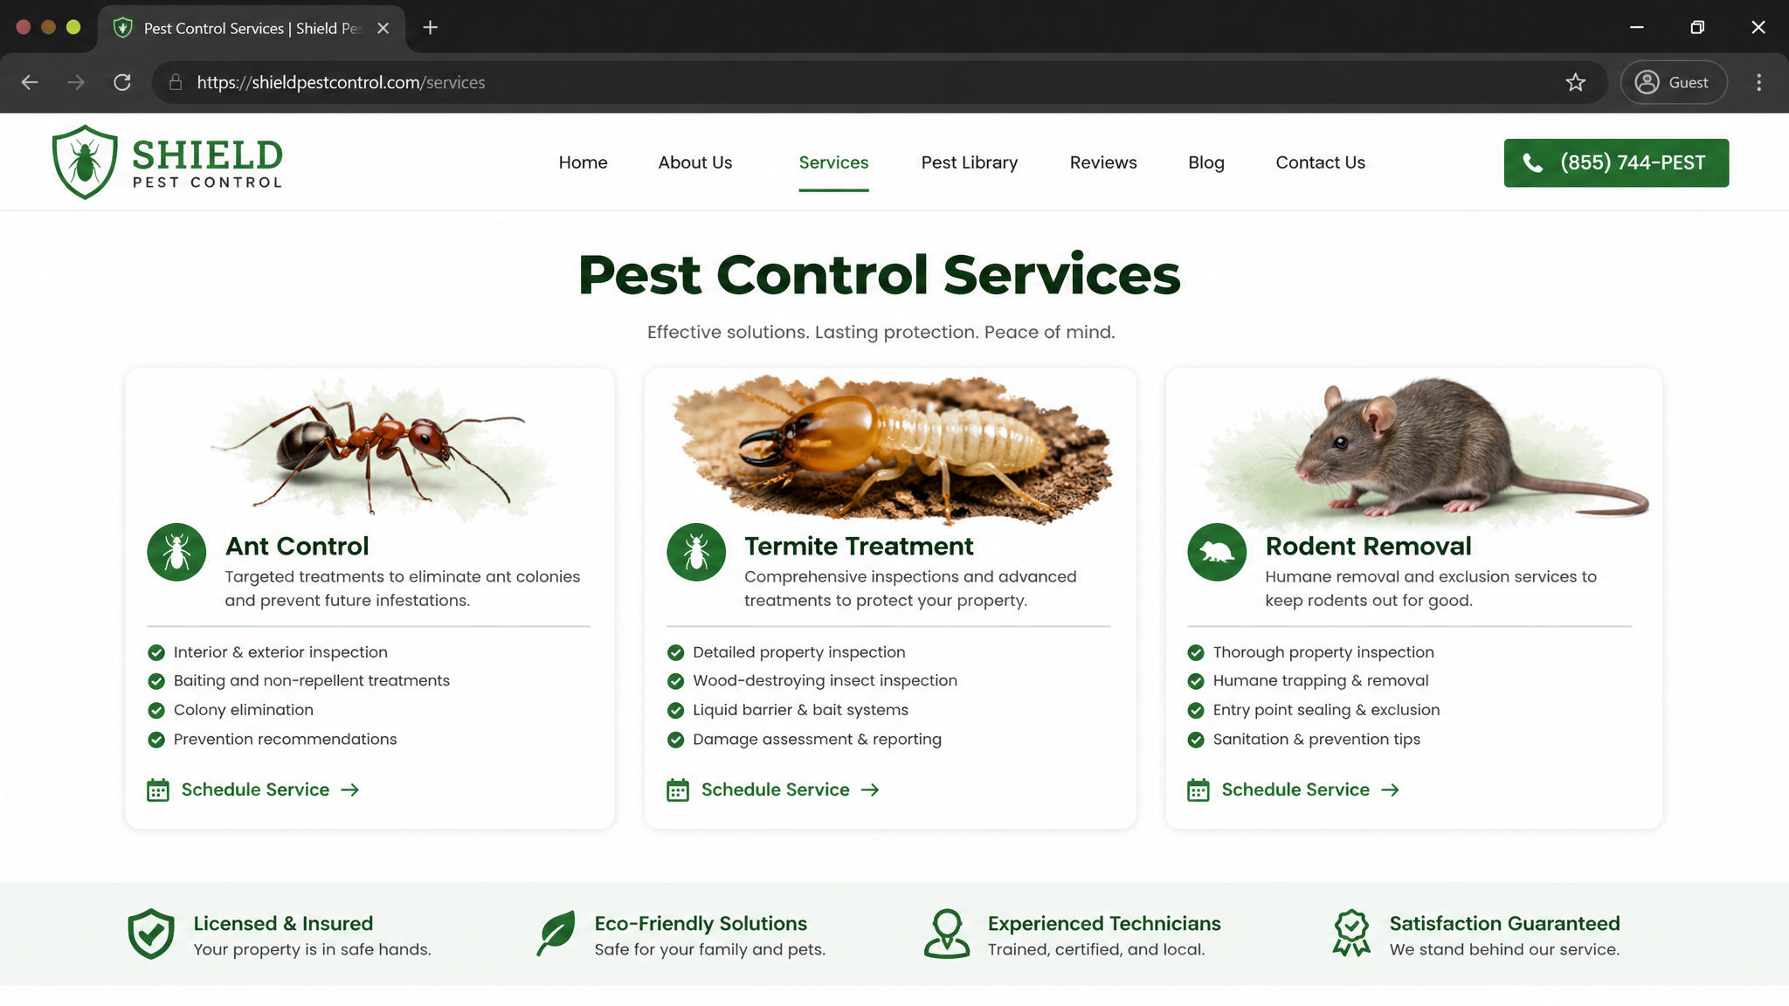Click the Satisfaction Guaranteed ribbon icon
This screenshot has width=1789, height=1006.
tap(1351, 934)
